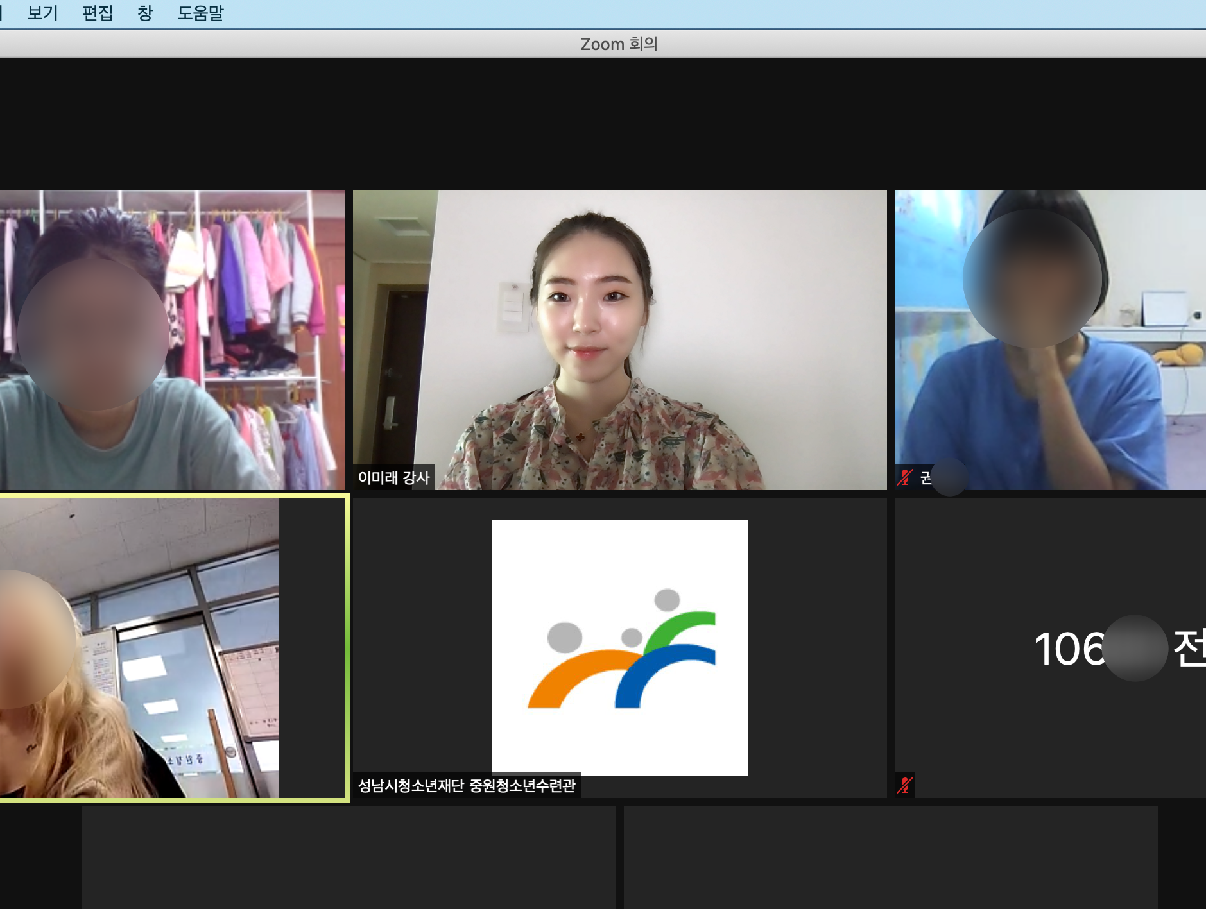Open the 편집 menu
Screen dimensions: 1206x909
pyautogui.click(x=98, y=13)
